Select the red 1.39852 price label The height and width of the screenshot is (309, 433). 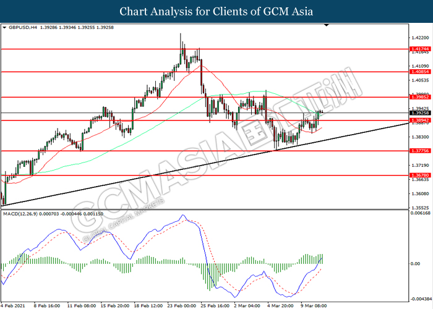point(420,97)
